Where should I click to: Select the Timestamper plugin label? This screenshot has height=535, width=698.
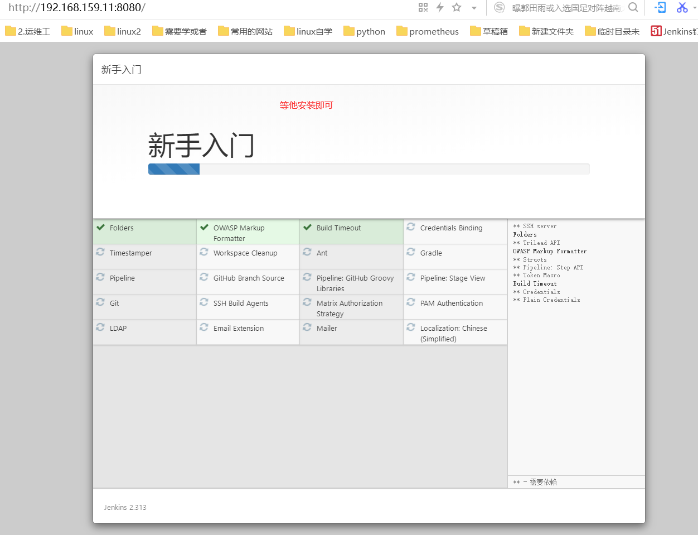[x=131, y=253]
